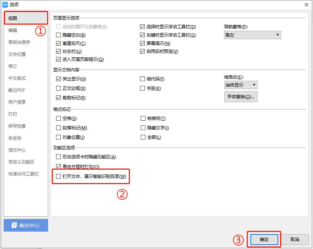Toggle 隐藏空白 checkbox
This screenshot has height=249, width=313.
coord(58,35)
